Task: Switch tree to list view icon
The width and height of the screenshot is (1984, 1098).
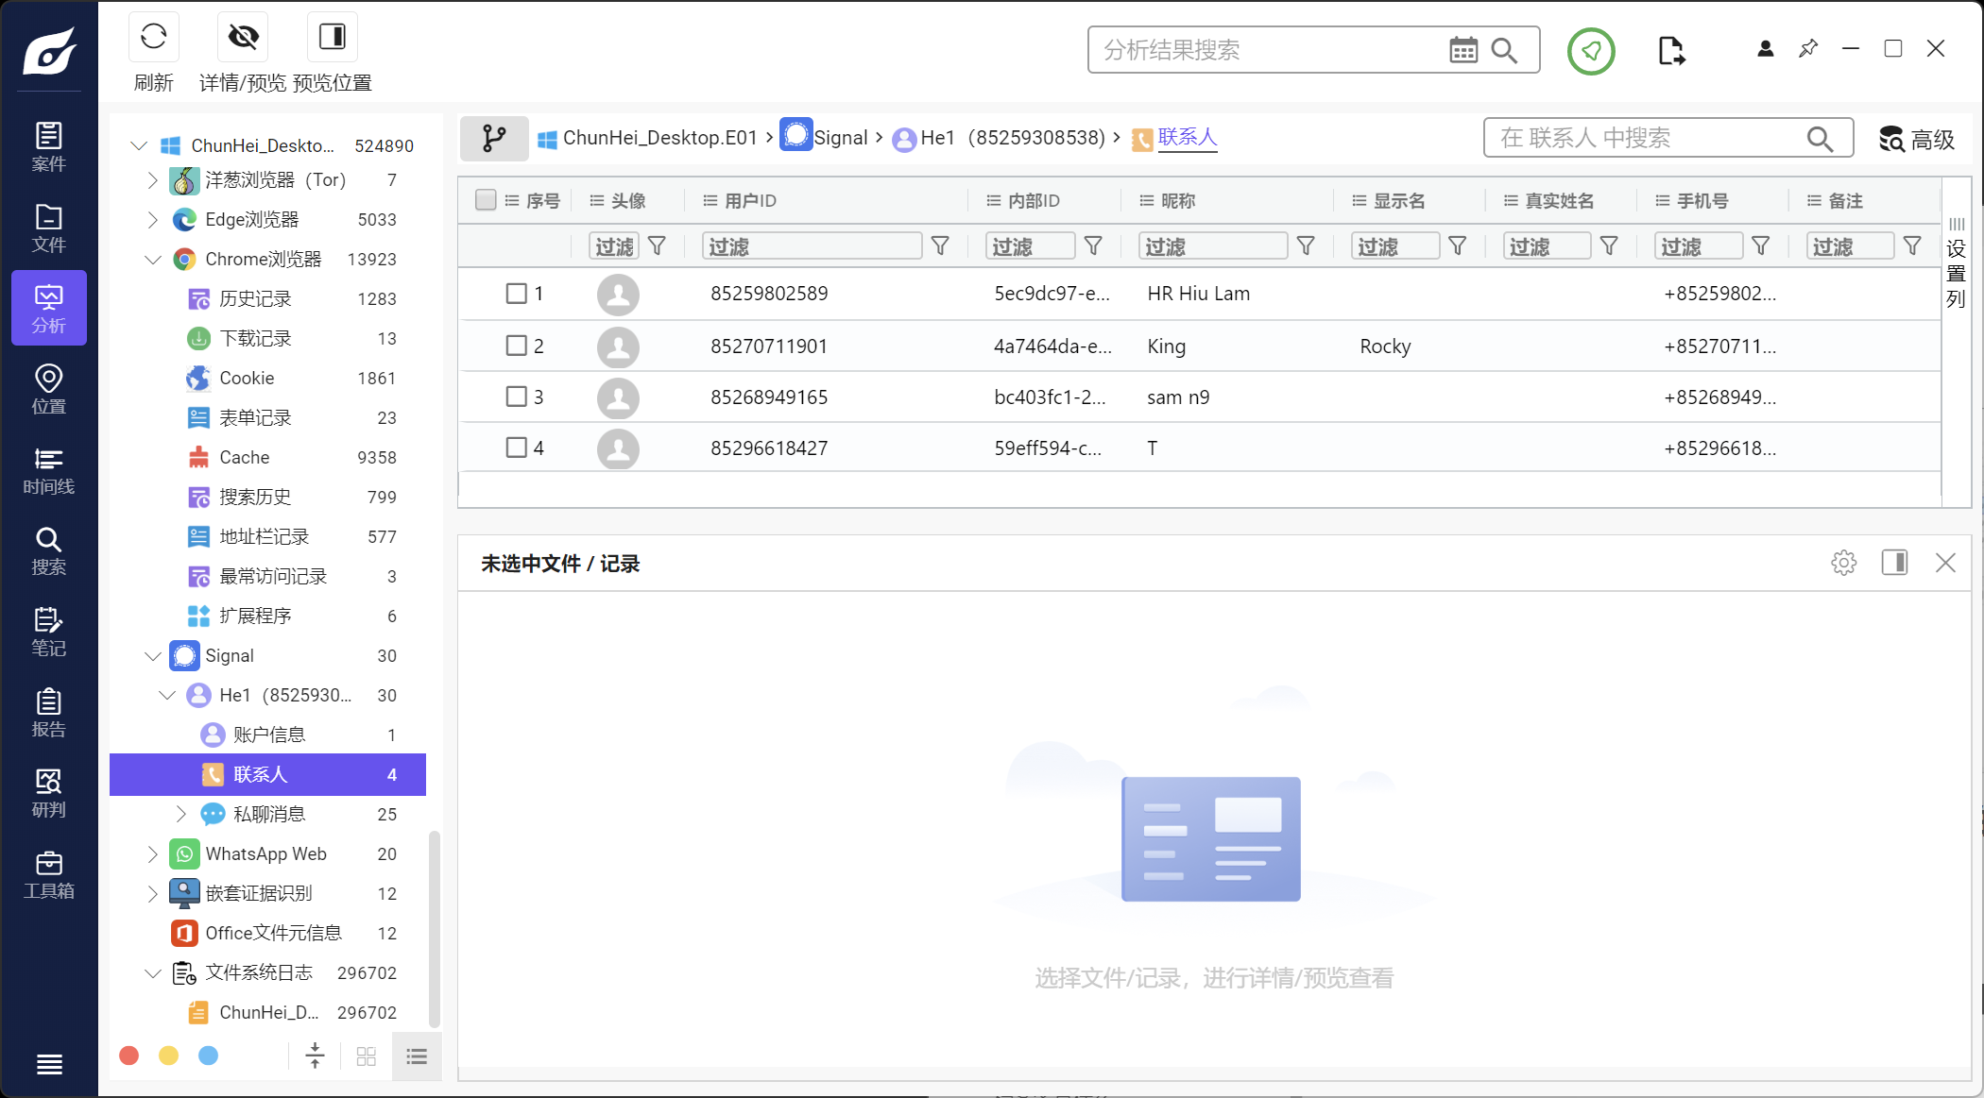Action: point(417,1056)
